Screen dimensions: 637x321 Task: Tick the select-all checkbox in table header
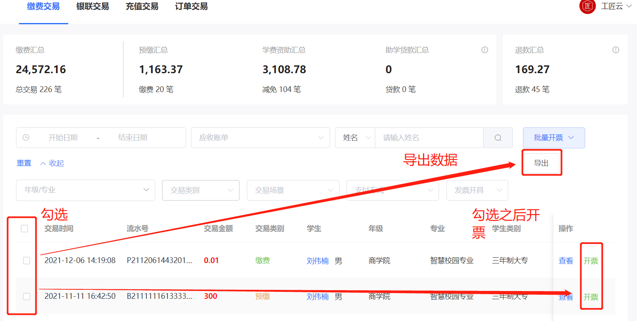click(x=24, y=229)
